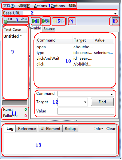Image resolution: width=122 pixels, height=160 pixels.
Task: Click the about:ho... target cell
Action: click(x=83, y=47)
